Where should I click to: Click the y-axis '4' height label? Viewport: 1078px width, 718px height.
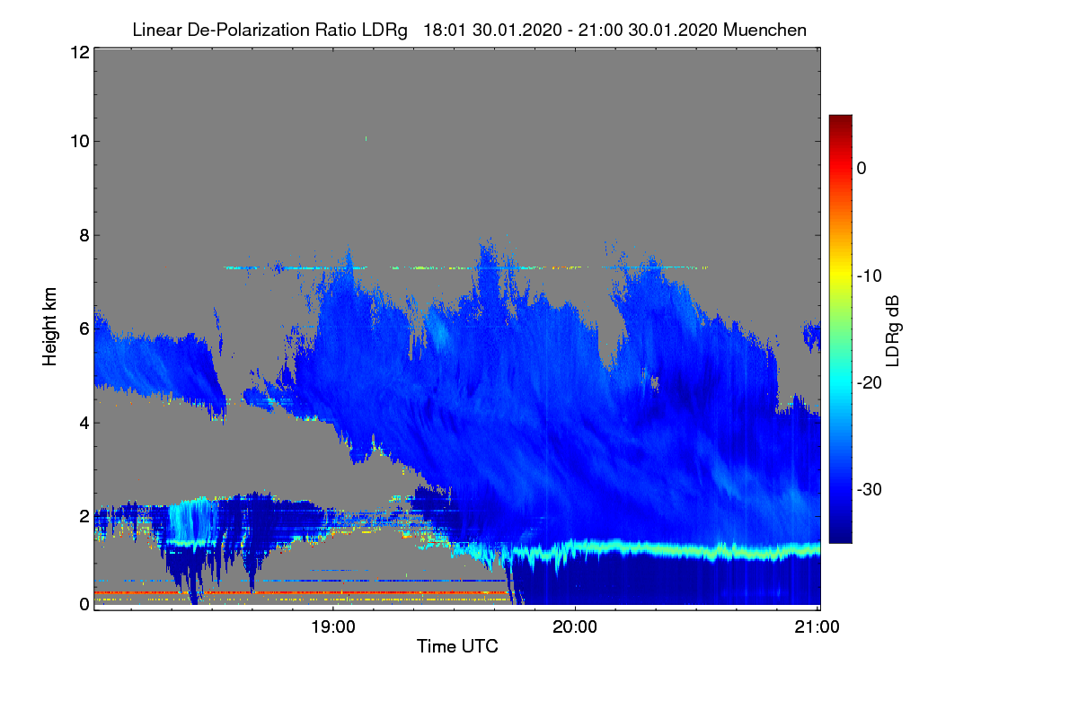(x=84, y=422)
